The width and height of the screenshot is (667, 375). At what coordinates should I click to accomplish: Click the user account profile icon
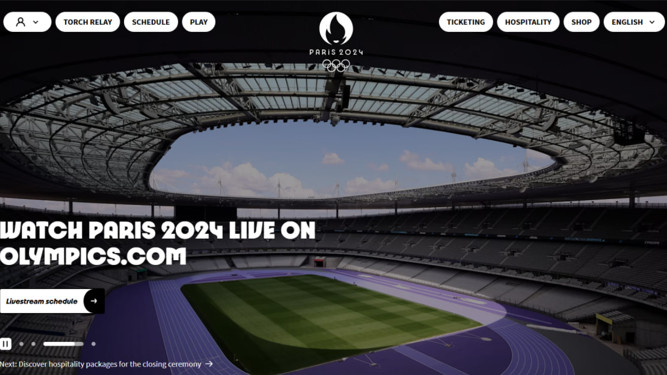[x=21, y=22]
